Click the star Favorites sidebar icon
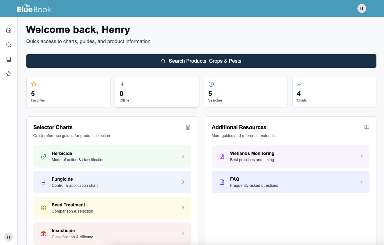Screen dimensions: 384x245 click(x=8, y=74)
